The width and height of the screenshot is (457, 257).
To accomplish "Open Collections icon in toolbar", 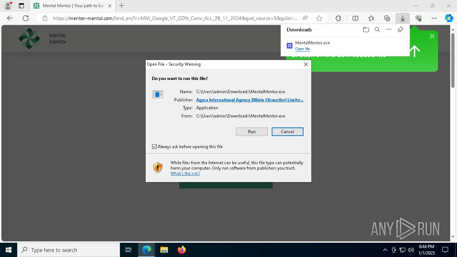I will pos(387,18).
